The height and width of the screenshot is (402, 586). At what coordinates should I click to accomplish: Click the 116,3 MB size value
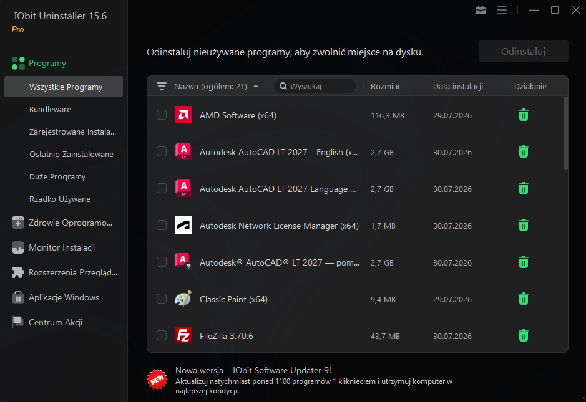387,116
